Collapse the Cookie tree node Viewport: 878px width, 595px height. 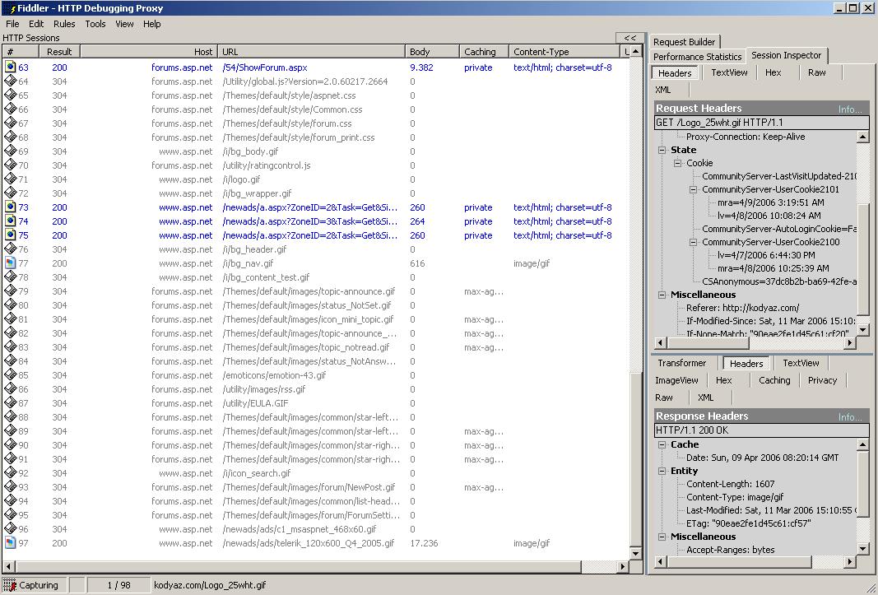click(677, 163)
